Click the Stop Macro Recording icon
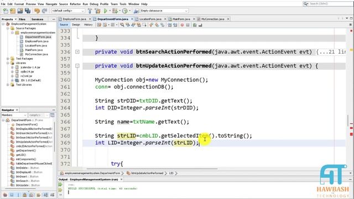The image size is (354, 199). [x=188, y=25]
